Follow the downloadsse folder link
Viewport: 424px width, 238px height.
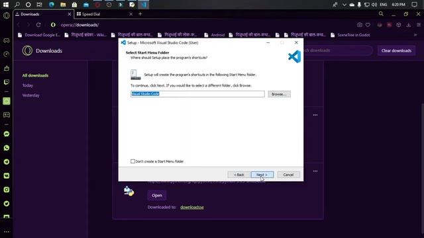192,207
